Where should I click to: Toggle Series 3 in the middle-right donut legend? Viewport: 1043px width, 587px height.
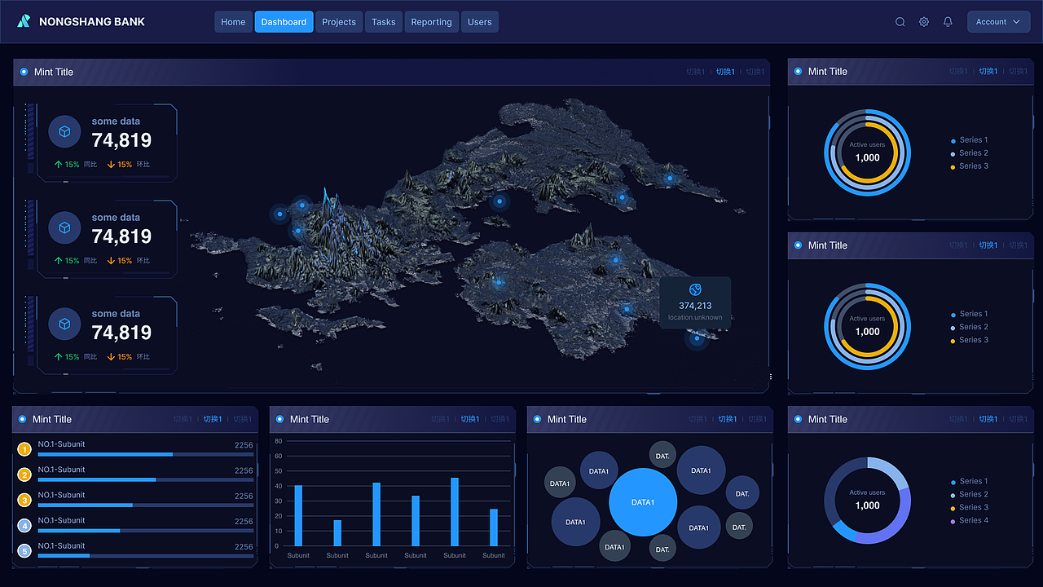[969, 340]
